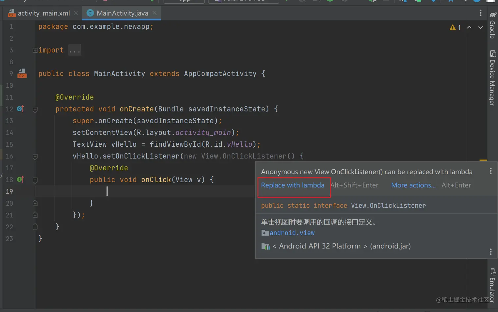Click the override gutter icon on line 12
Viewport: 498px width, 312px height.
click(x=20, y=108)
